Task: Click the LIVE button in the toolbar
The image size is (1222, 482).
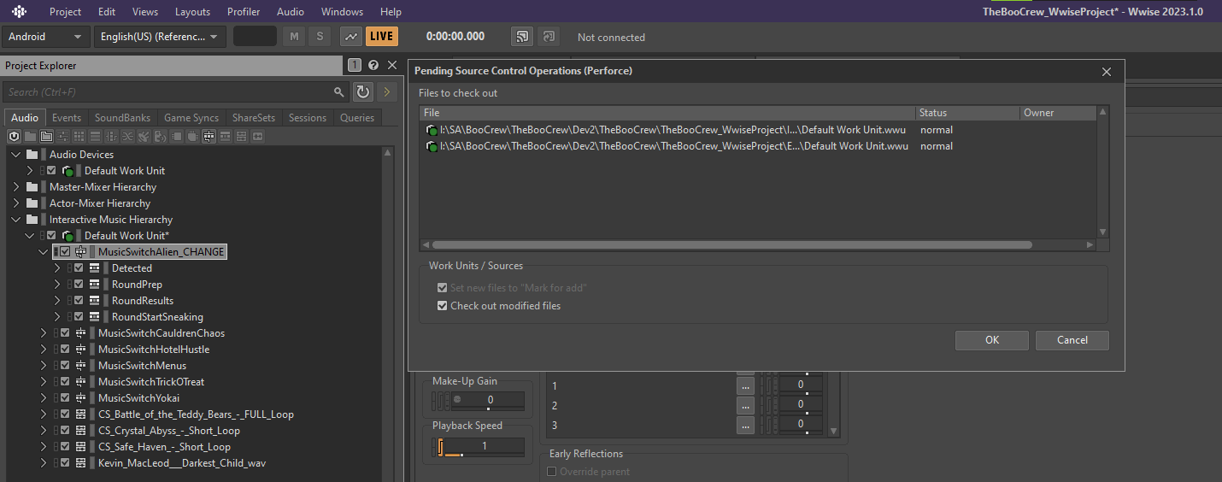Action: [x=381, y=36]
